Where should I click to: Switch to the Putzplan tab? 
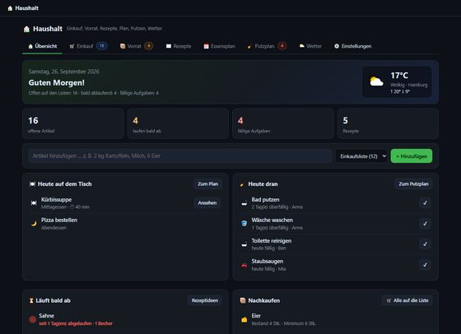tap(267, 46)
